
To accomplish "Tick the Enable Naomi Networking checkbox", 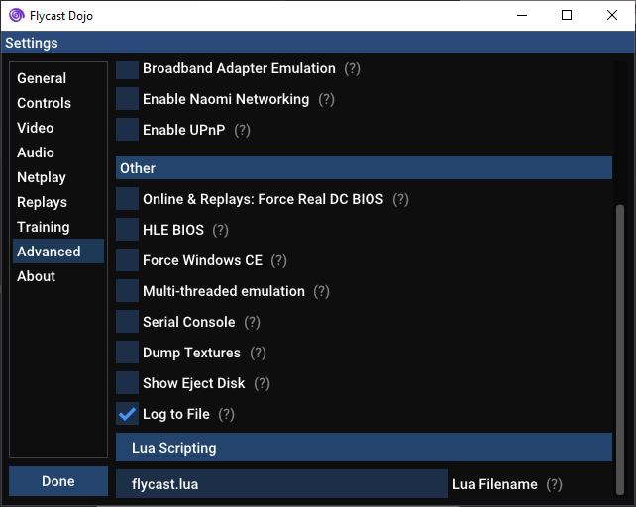I will click(x=127, y=99).
